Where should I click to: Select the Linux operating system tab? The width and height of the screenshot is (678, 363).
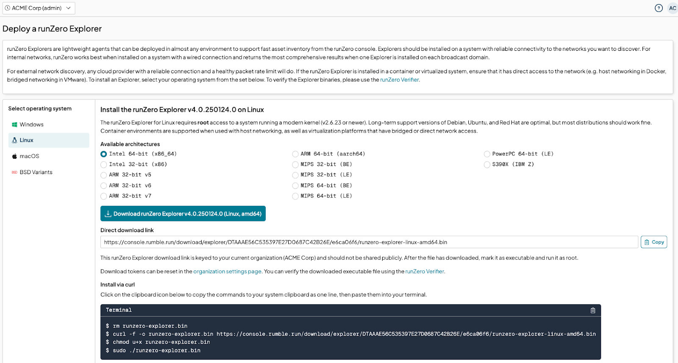[49, 140]
